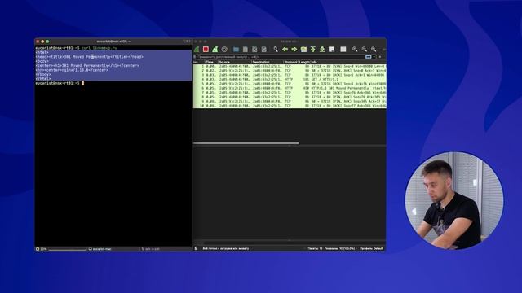Select packet 2 with SYN, ACK
The height and width of the screenshot is (293, 522).
[x=290, y=71]
